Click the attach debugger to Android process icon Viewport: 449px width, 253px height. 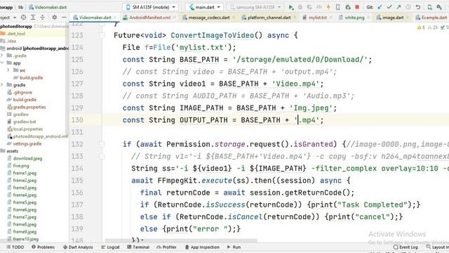(x=348, y=7)
